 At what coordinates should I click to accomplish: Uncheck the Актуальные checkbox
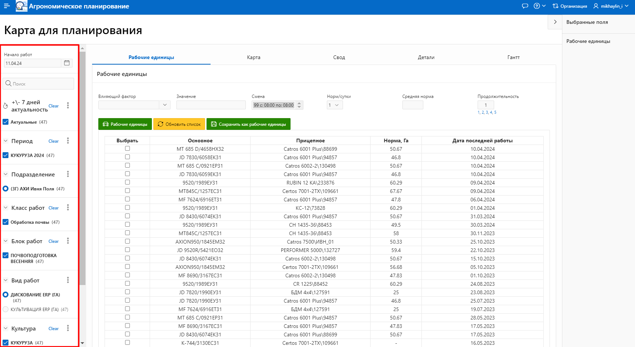coord(6,122)
